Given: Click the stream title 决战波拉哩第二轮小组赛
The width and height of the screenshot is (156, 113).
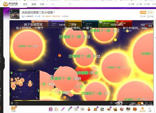Looking at the screenshot, I should point(38,12).
